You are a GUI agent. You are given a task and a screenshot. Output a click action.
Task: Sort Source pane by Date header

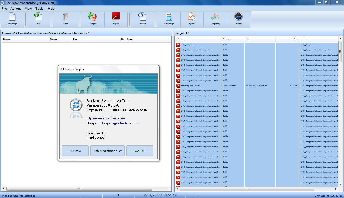pyautogui.click(x=87, y=39)
